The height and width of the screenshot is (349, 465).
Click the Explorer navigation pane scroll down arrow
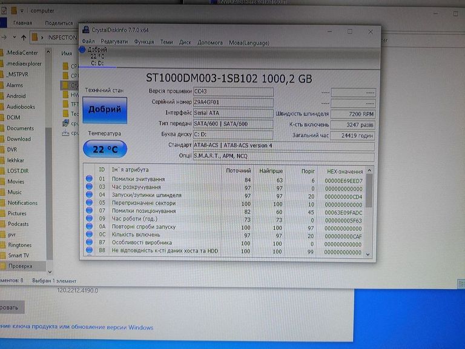(50, 272)
